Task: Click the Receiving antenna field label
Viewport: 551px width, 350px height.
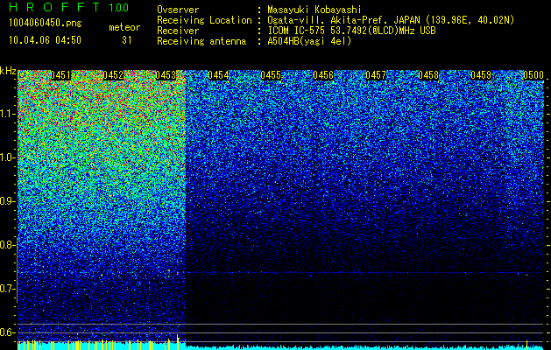Action: point(201,41)
